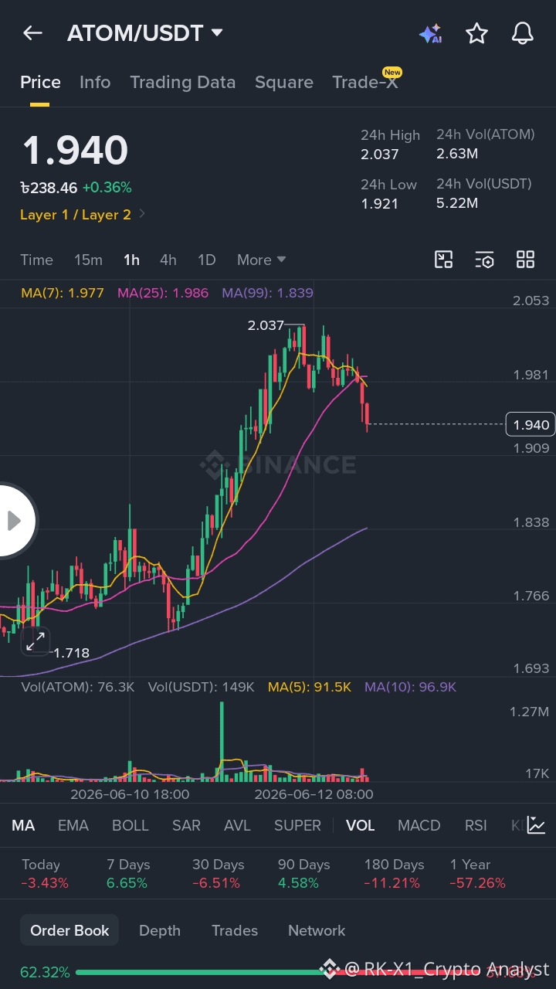Open indicator chart icon beside RSI
The image size is (556, 989).
click(537, 825)
